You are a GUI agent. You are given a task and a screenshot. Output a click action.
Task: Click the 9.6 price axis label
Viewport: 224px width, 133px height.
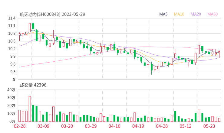tap(13, 64)
